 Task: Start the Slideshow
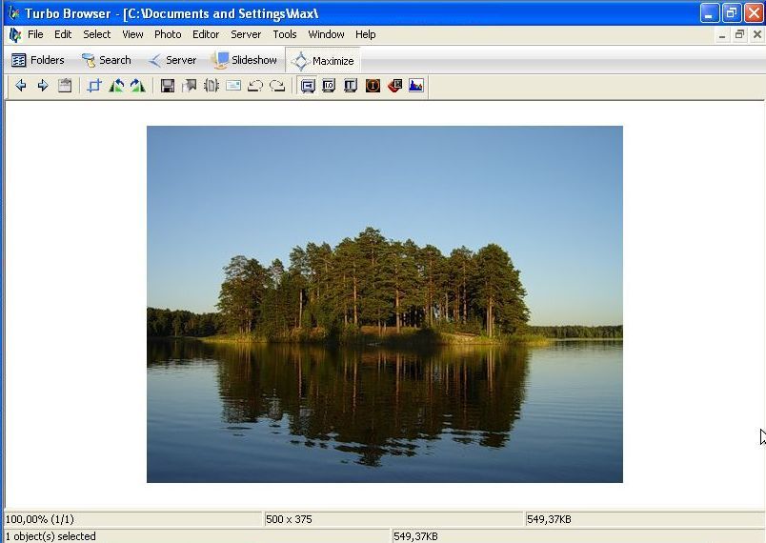pyautogui.click(x=244, y=60)
